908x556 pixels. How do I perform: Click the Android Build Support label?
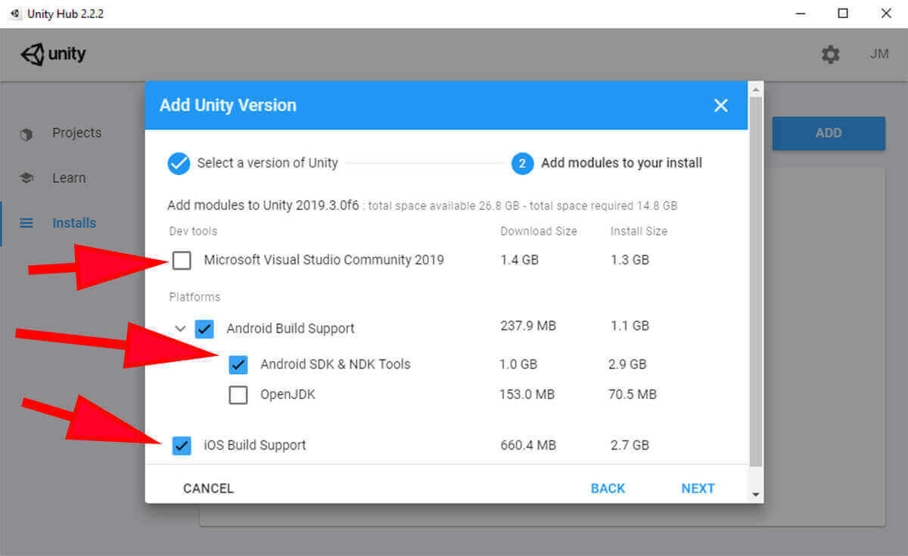(291, 329)
